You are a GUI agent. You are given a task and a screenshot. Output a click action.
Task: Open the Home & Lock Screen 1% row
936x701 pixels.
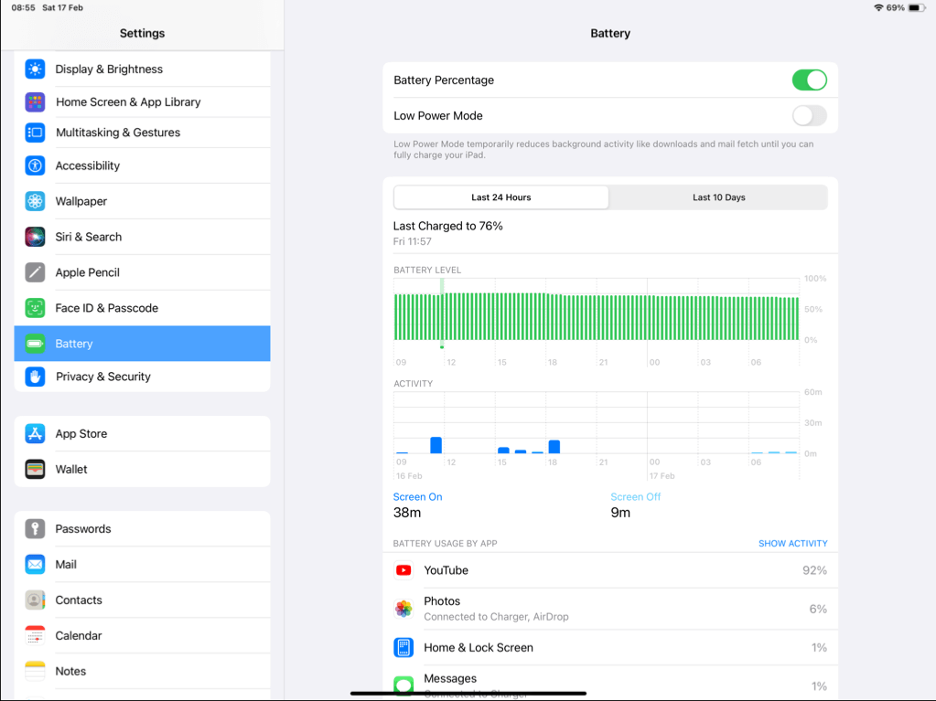pos(610,647)
